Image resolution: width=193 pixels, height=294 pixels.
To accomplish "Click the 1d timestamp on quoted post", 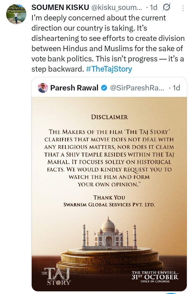I will pyautogui.click(x=176, y=88).
